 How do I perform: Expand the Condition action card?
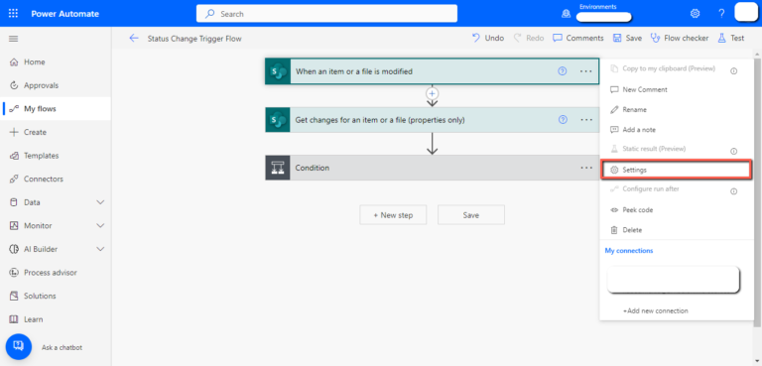[432, 168]
